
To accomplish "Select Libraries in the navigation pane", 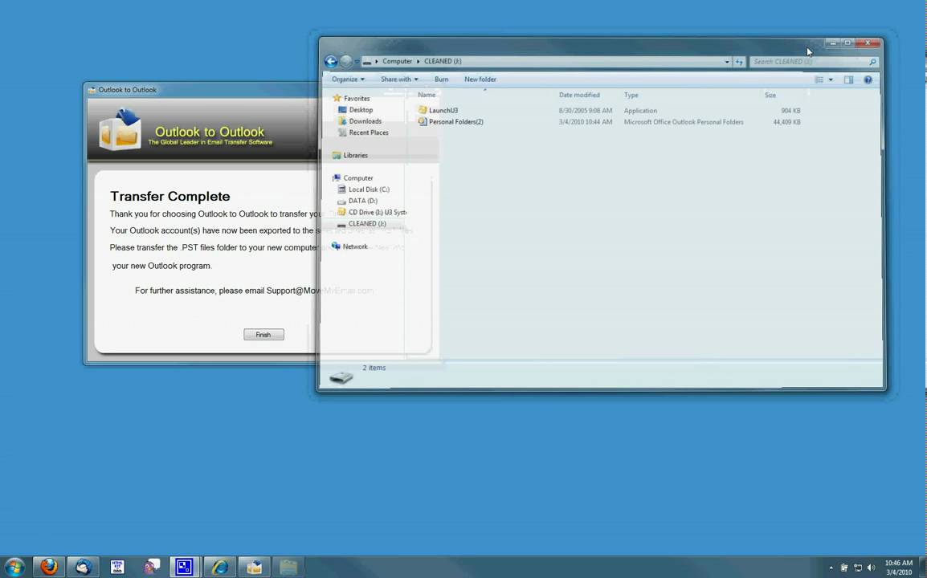I will tap(355, 156).
